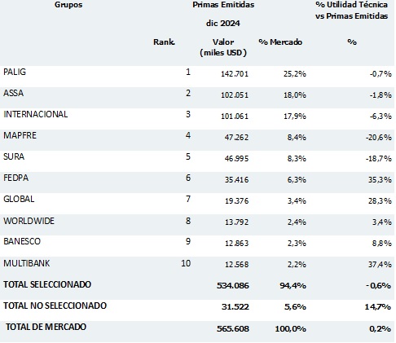Screen dimensions: 396x343
Task: Select the market total 565.608 cell
Action: (233, 328)
